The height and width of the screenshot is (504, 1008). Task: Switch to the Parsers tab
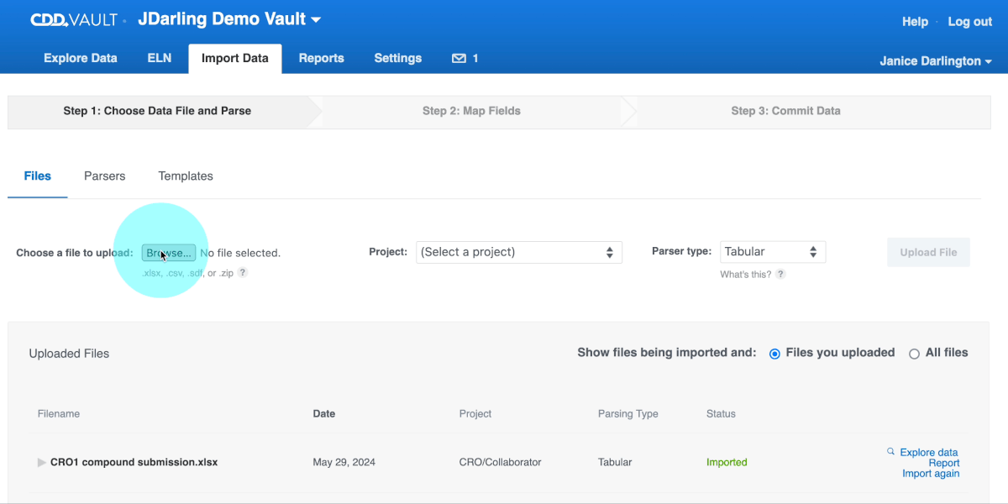[x=104, y=176]
